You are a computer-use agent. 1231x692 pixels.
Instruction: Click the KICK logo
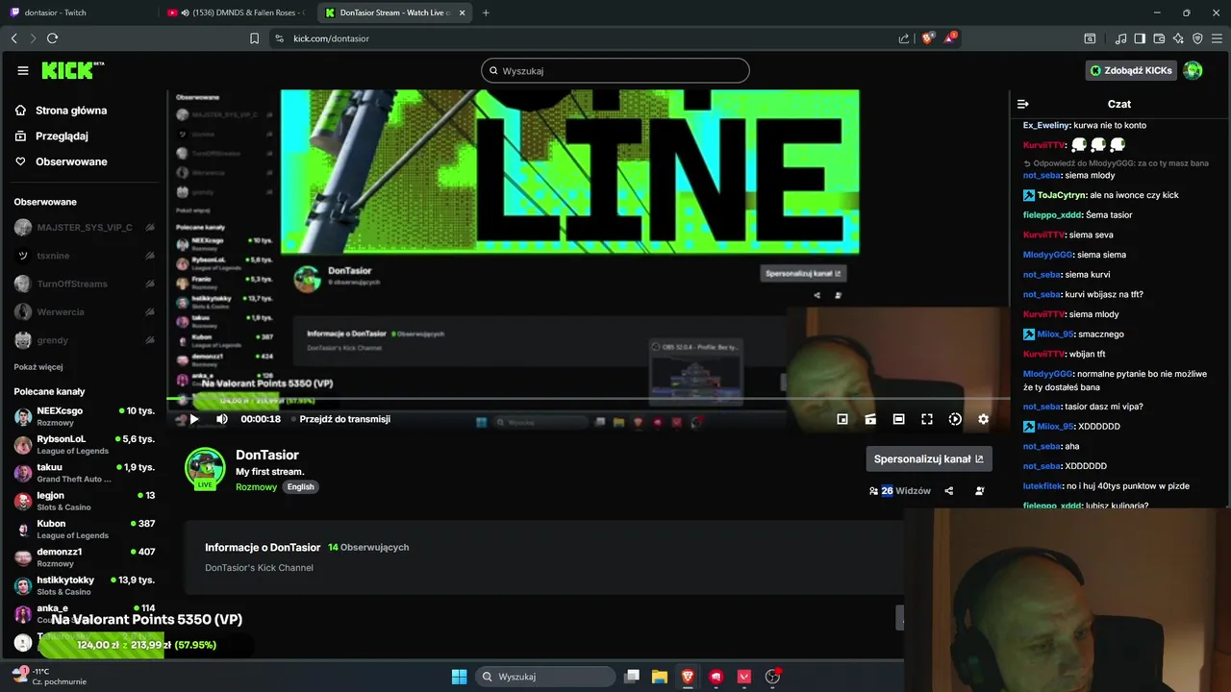pyautogui.click(x=73, y=70)
